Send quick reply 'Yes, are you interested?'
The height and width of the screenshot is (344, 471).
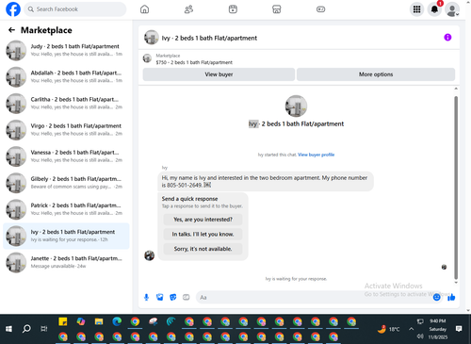(x=203, y=220)
